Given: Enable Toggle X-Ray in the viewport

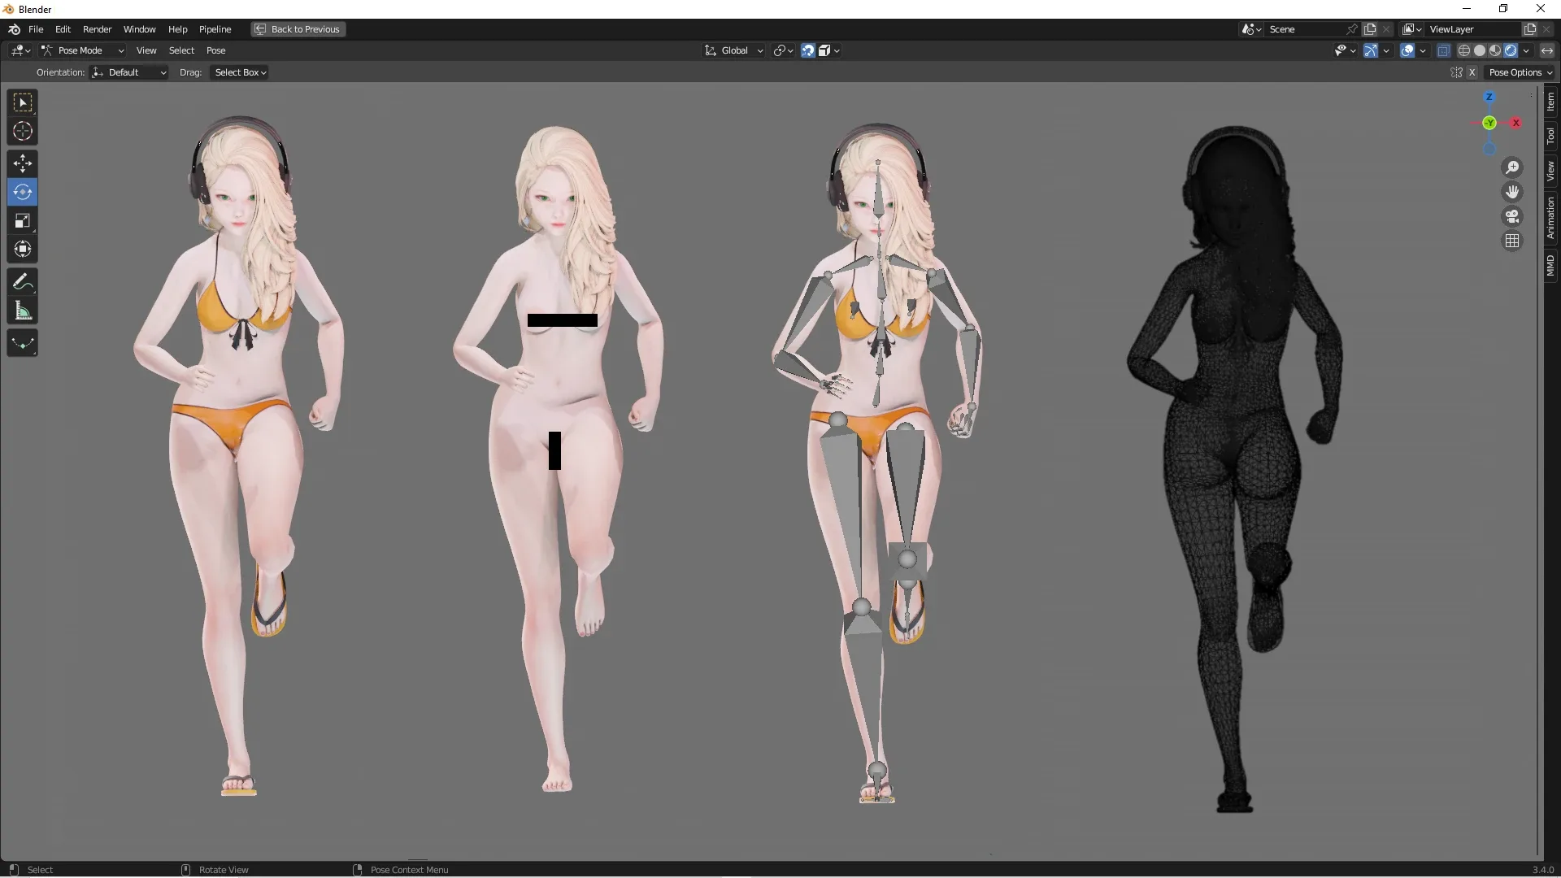Looking at the screenshot, I should pos(1444,50).
